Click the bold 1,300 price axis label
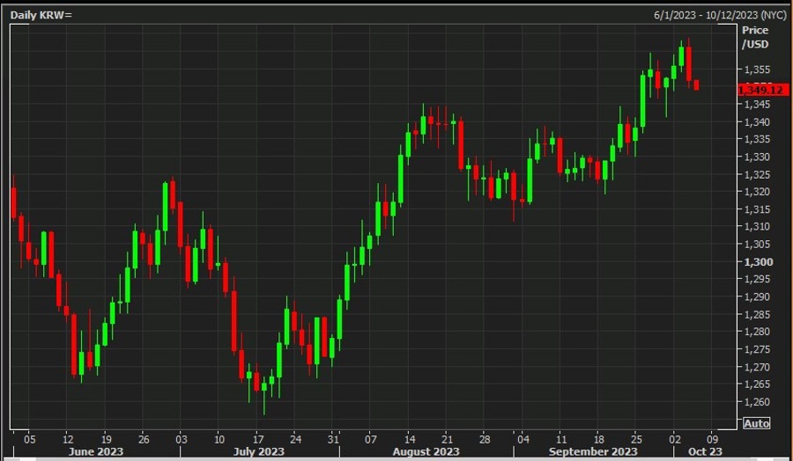 click(x=757, y=262)
